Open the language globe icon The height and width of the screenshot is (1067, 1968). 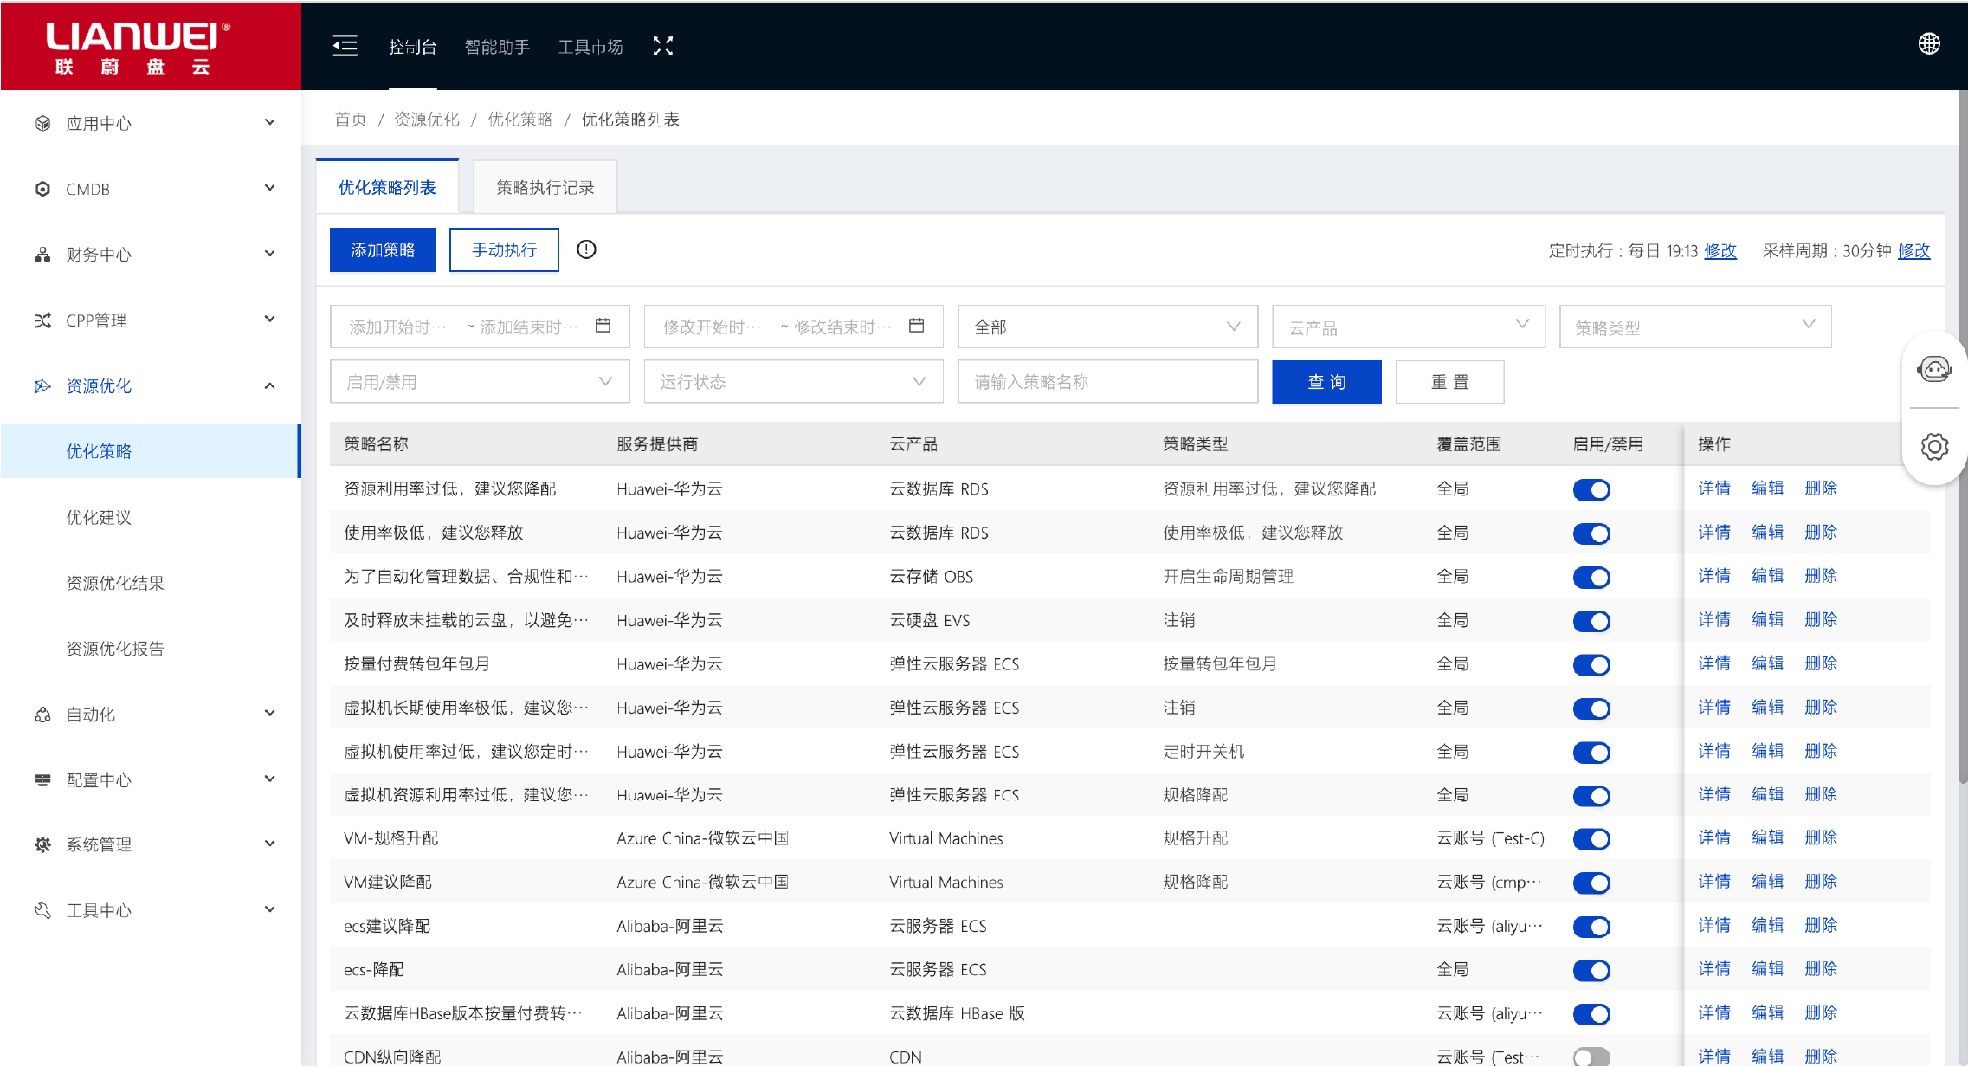(x=1929, y=43)
